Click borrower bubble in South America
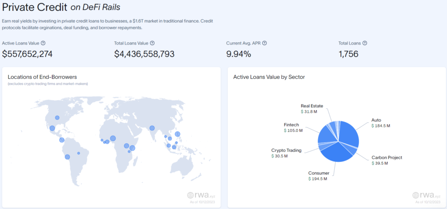 pyautogui.click(x=67, y=157)
